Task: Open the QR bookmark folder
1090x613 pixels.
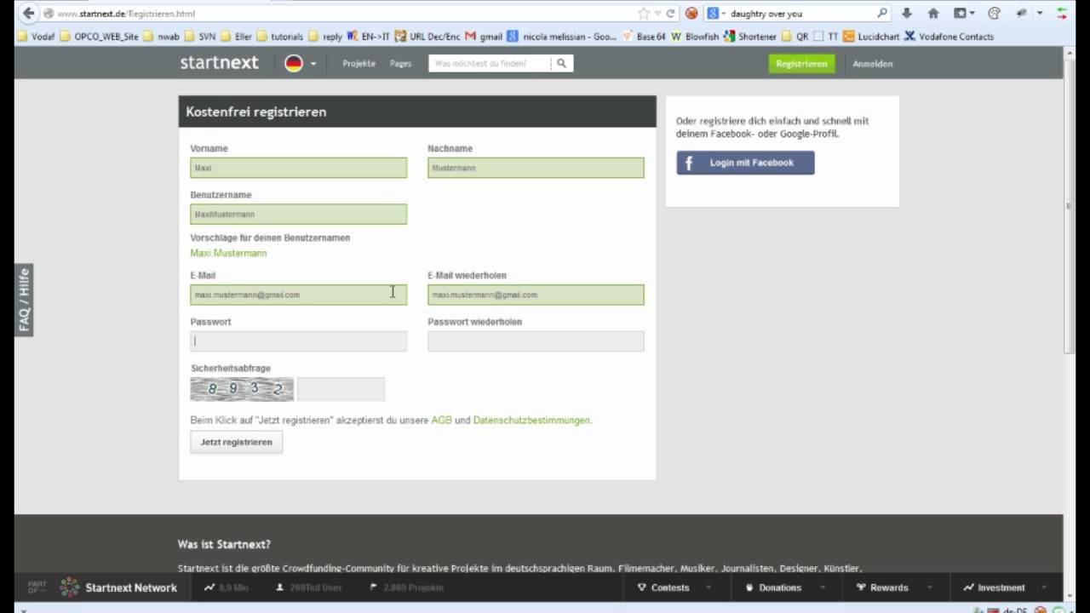Action: coord(795,37)
